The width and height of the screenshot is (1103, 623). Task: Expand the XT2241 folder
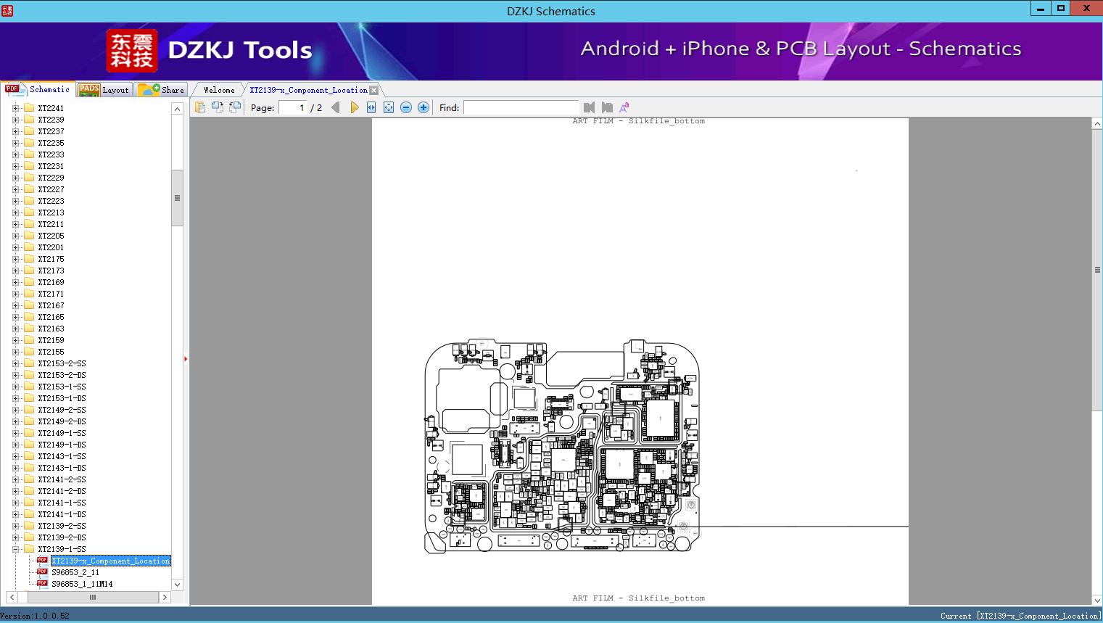pyautogui.click(x=16, y=108)
